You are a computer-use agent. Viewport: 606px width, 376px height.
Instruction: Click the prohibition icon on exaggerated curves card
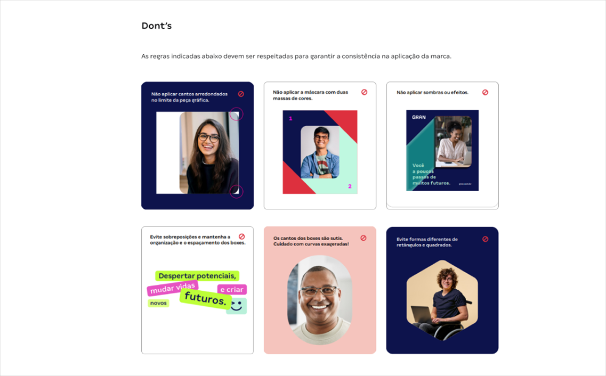point(363,238)
